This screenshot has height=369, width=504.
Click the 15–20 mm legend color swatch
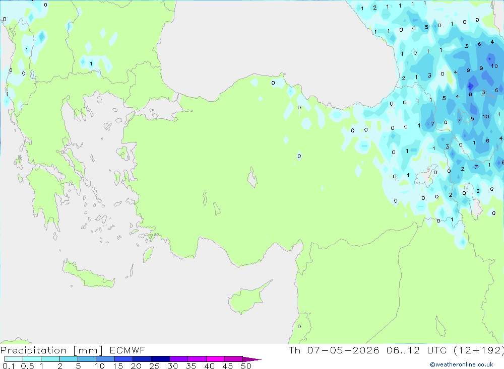(124, 359)
